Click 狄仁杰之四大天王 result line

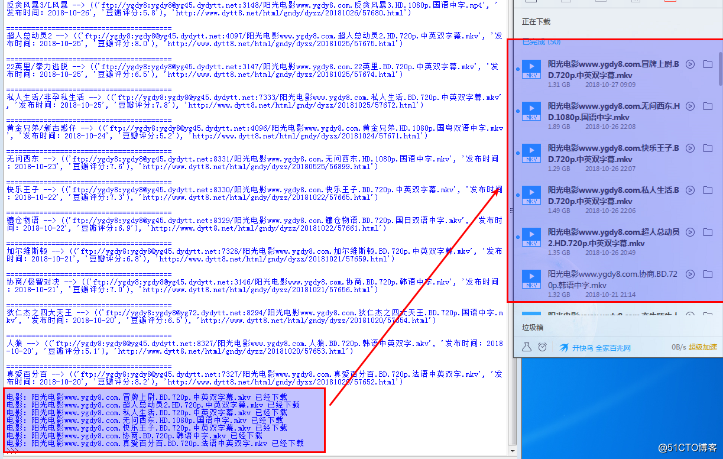[x=255, y=316]
